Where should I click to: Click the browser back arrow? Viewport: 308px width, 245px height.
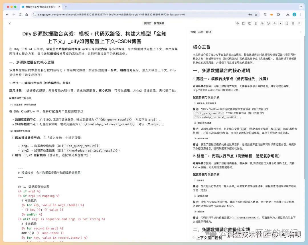click(7, 15)
